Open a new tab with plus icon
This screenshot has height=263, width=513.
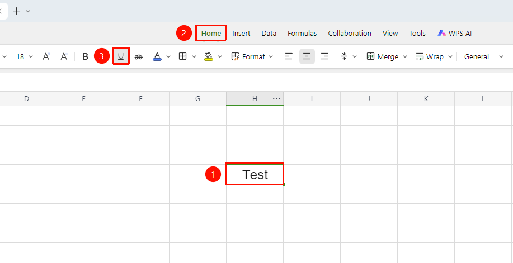click(x=16, y=11)
